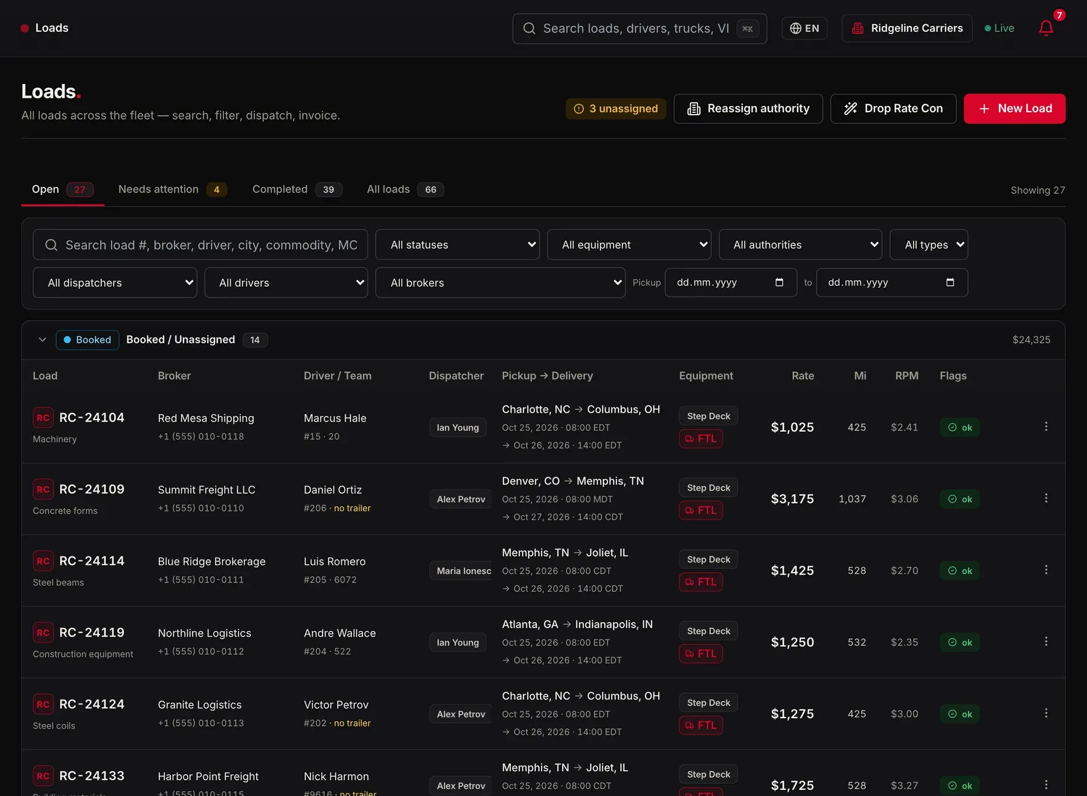Switch to the All loads tab
Image resolution: width=1087 pixels, height=796 pixels.
405,189
